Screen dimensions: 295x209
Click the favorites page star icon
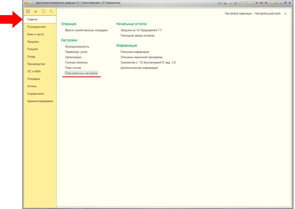point(240,3)
